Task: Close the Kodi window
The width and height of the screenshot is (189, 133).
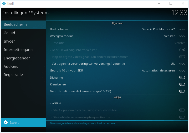Action: tap(183, 3)
